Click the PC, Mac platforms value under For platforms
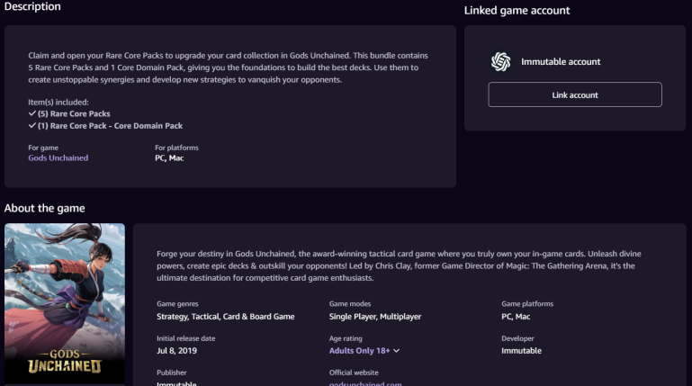Viewport: 692px width, 386px height. point(169,158)
